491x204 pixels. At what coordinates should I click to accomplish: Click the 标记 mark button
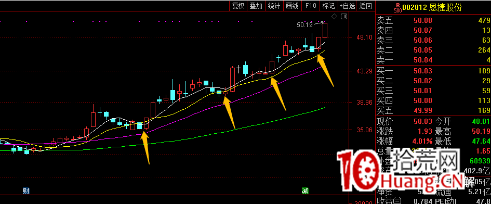(x=328, y=6)
